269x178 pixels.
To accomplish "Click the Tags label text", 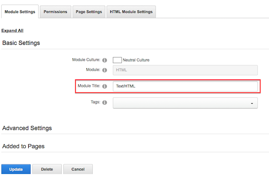I will tap(95, 102).
